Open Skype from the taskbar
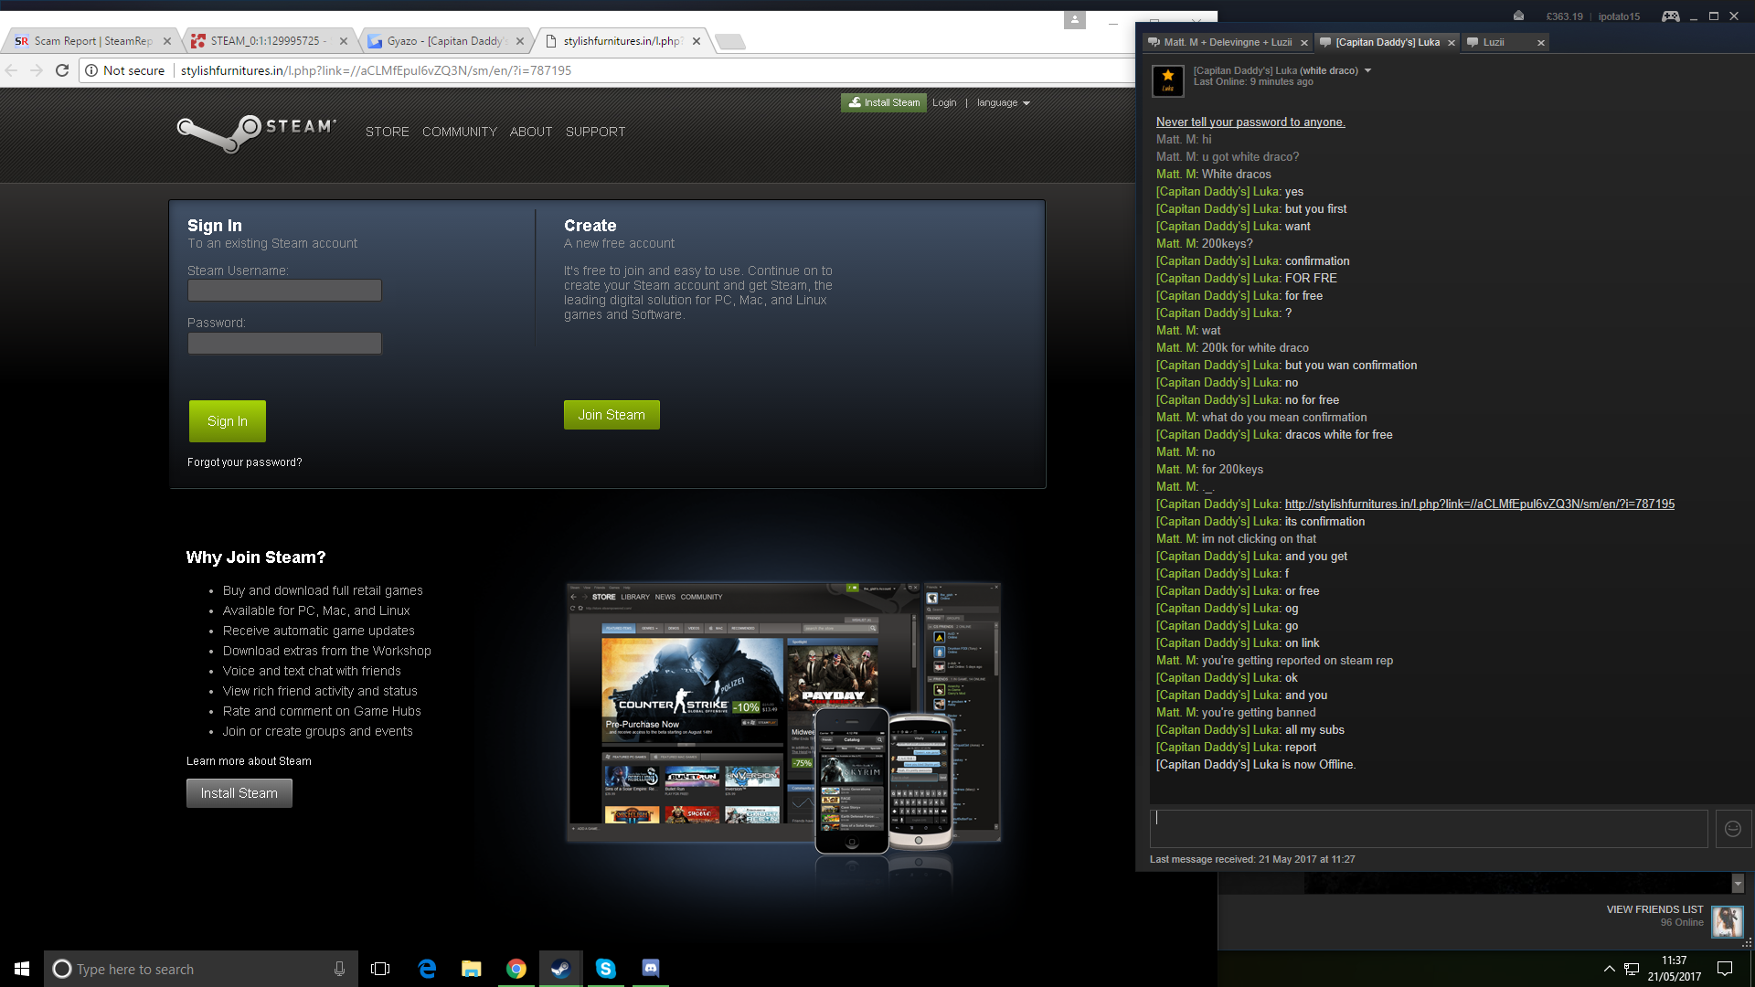 coord(605,969)
